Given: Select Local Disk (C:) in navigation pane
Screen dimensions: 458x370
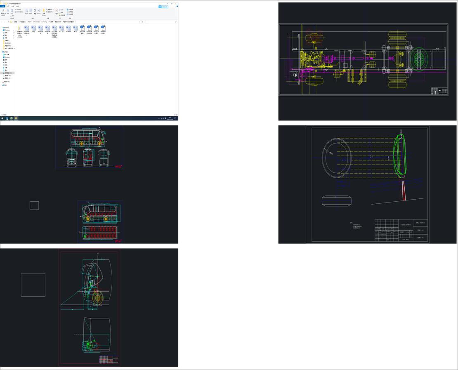Looking at the screenshot, I should click(x=7, y=73).
